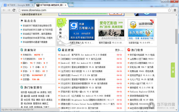This screenshot has height=112, width=179.
Task: Click the browser forward arrow
Action: [9, 10]
